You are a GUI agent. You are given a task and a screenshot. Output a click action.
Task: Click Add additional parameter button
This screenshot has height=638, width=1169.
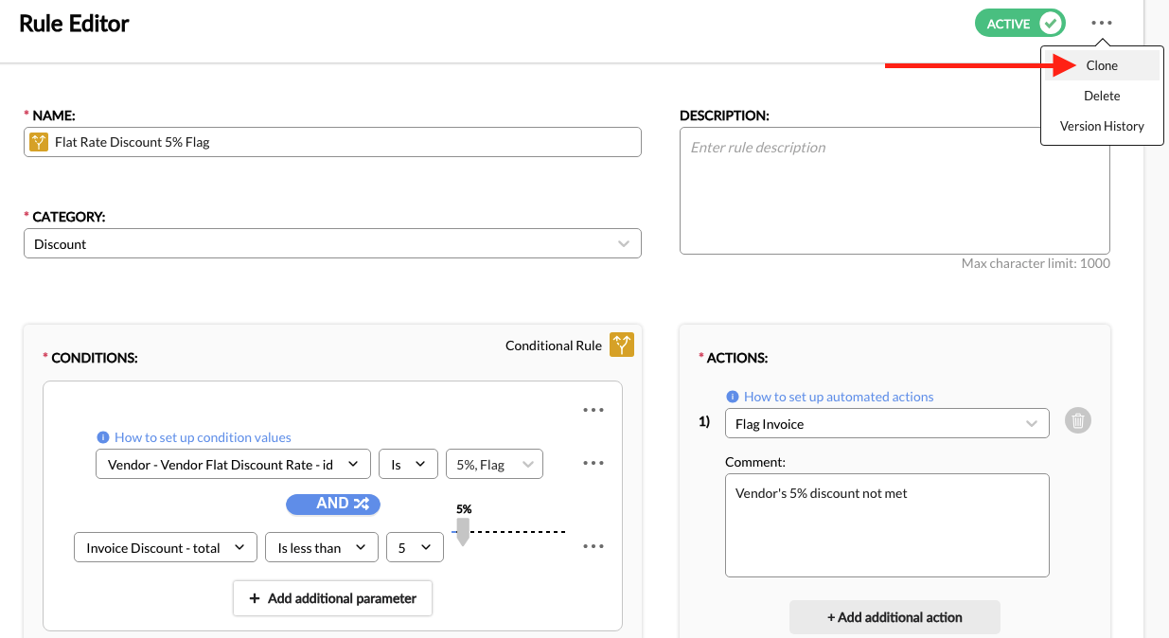point(332,598)
